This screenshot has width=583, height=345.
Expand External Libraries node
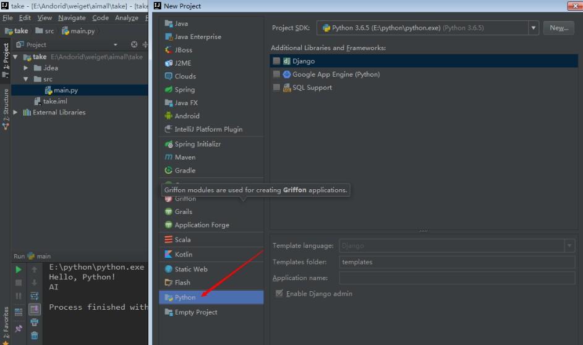pyautogui.click(x=15, y=113)
